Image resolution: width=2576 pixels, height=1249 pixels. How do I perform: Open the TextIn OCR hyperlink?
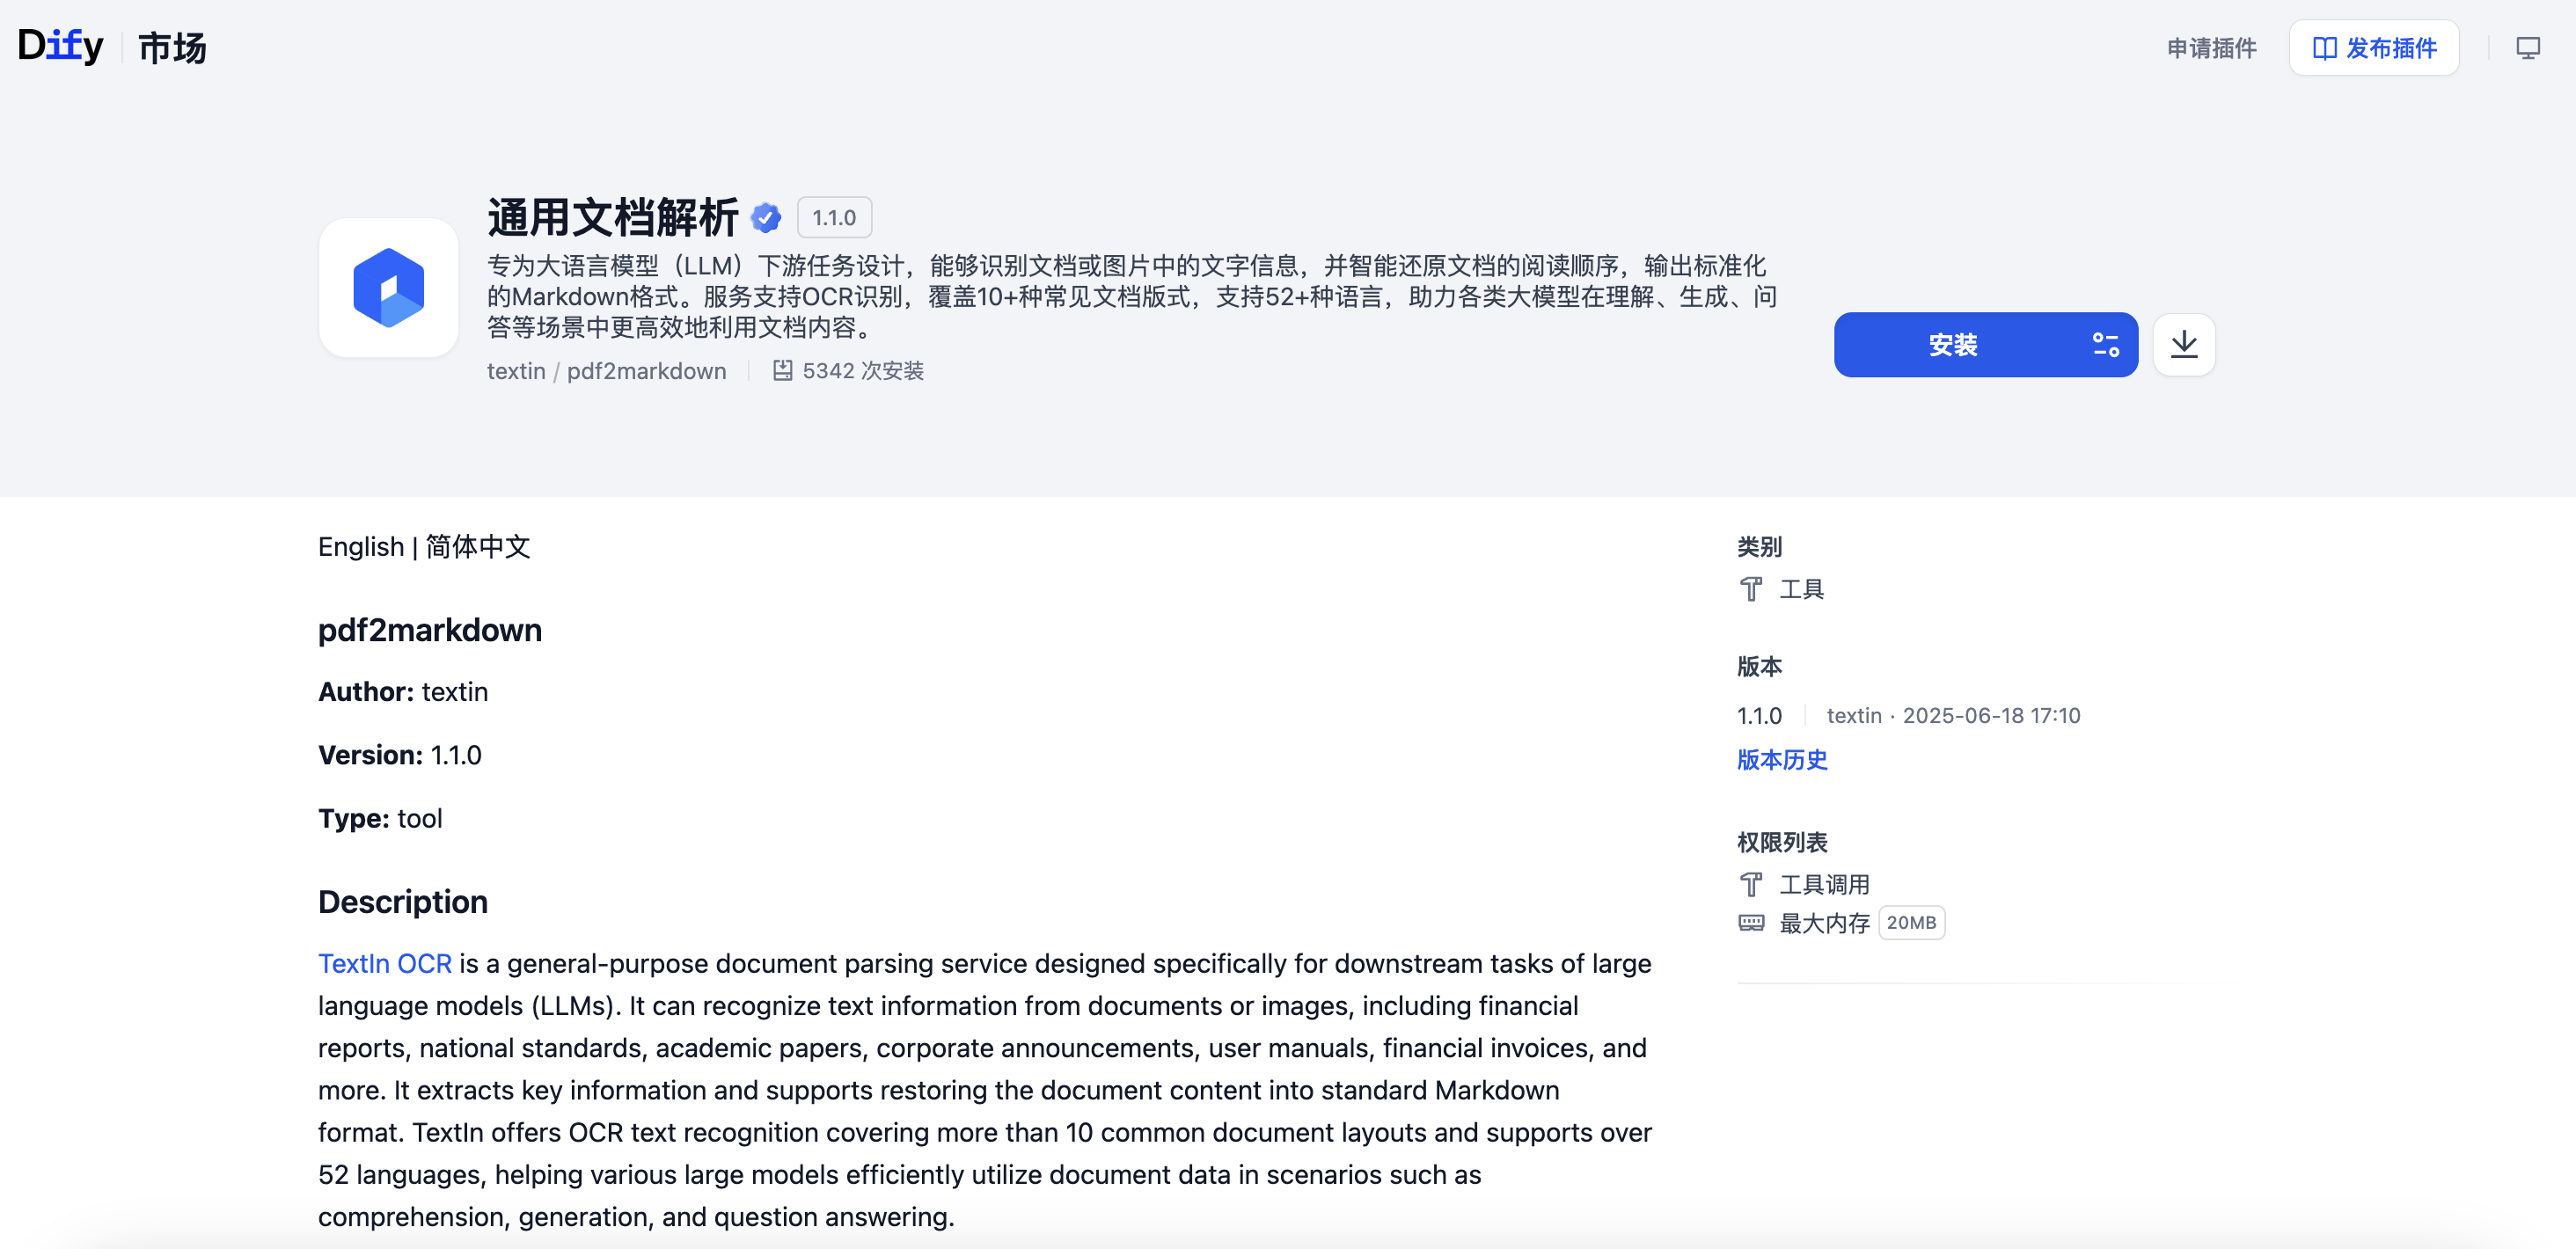(x=384, y=963)
